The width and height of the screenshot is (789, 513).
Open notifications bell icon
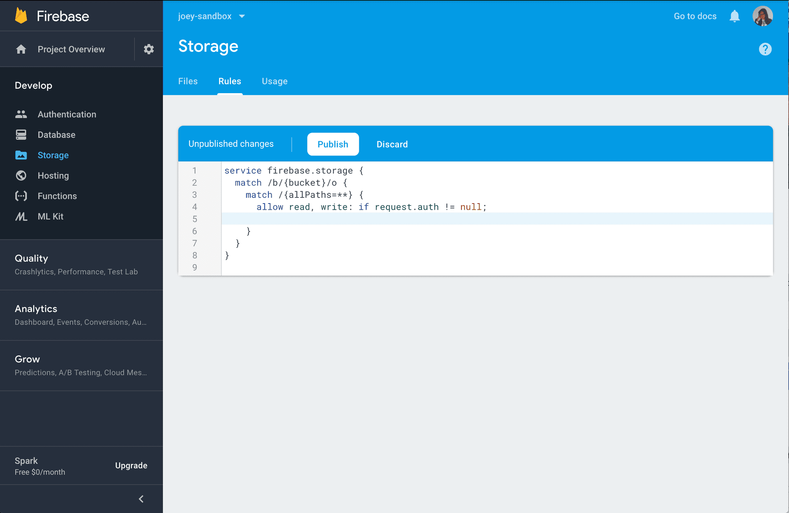click(734, 16)
